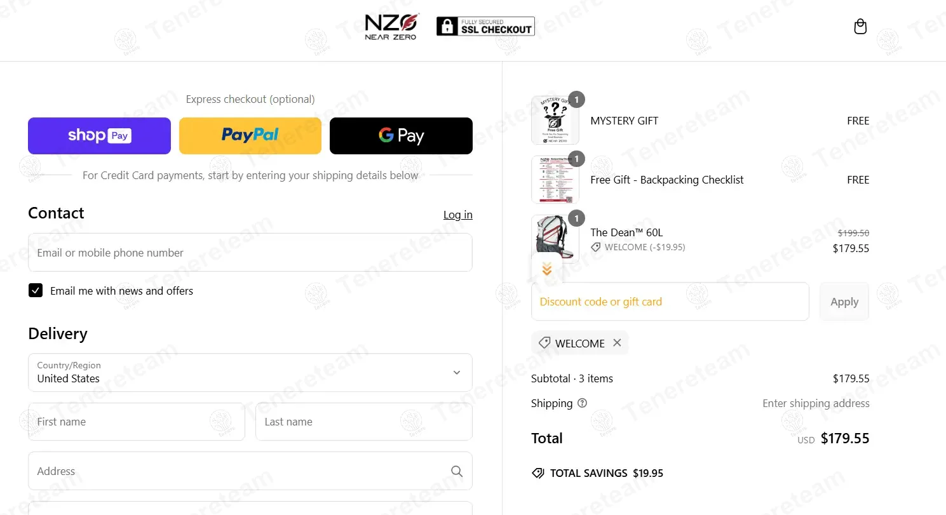Click the Near Zero NZO logo

[x=391, y=27]
